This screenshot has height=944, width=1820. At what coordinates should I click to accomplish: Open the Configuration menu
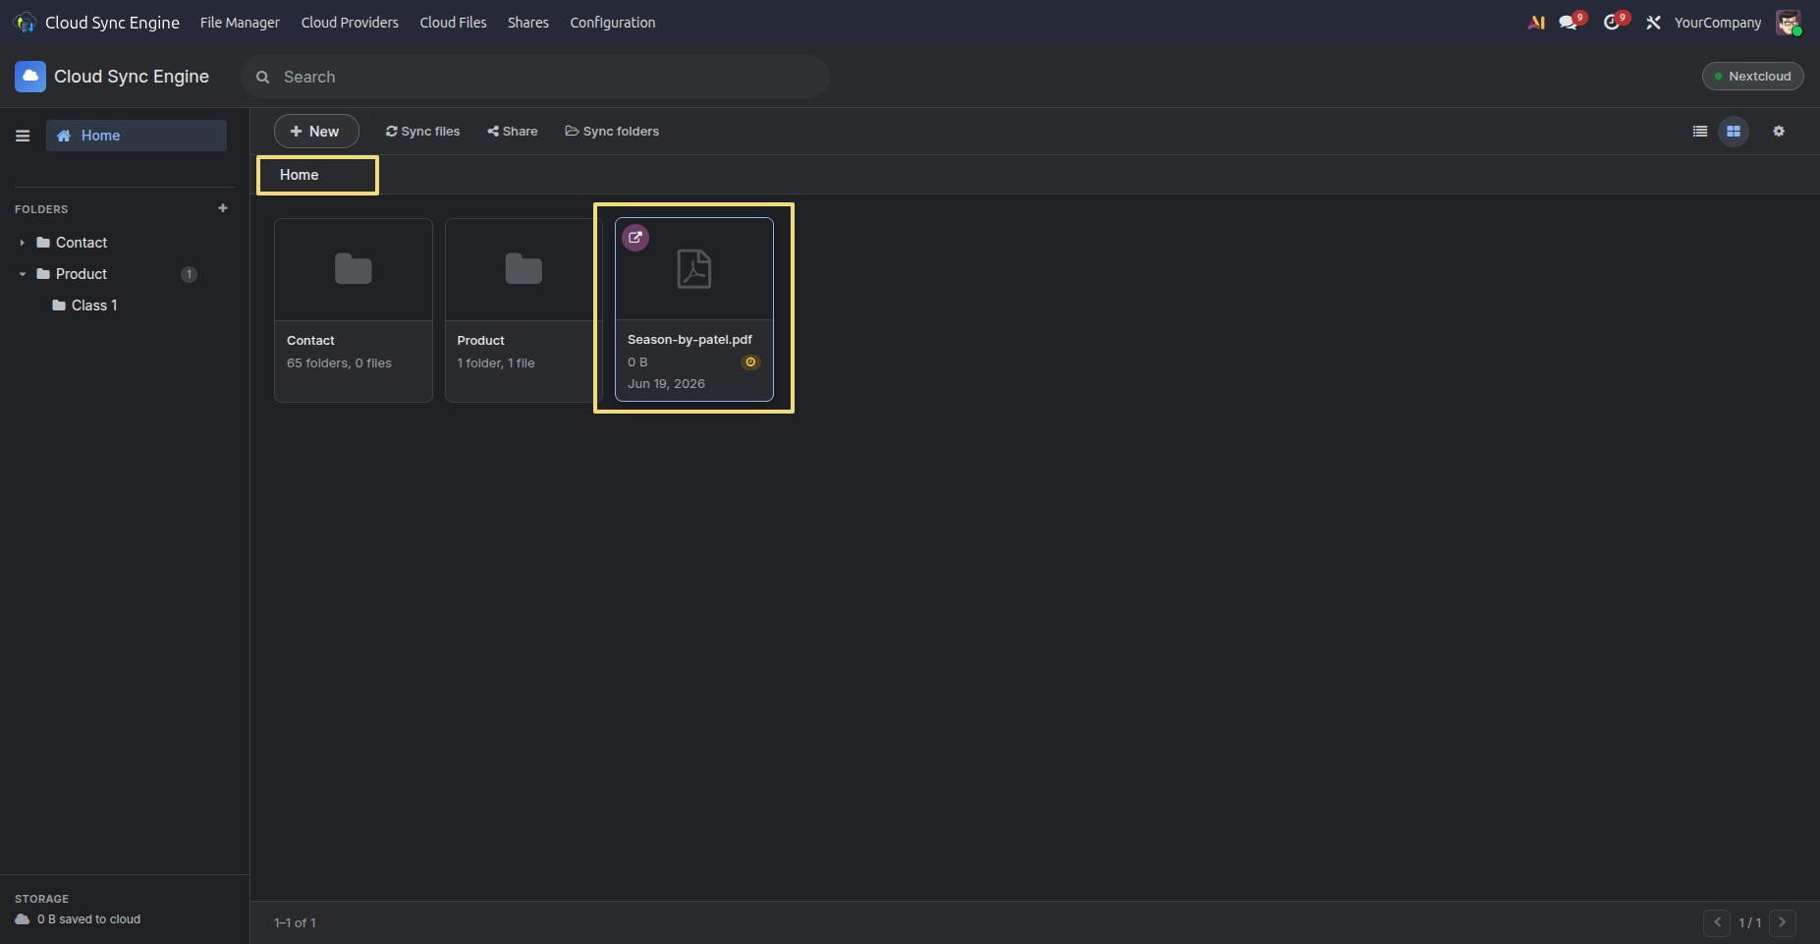pos(613,23)
